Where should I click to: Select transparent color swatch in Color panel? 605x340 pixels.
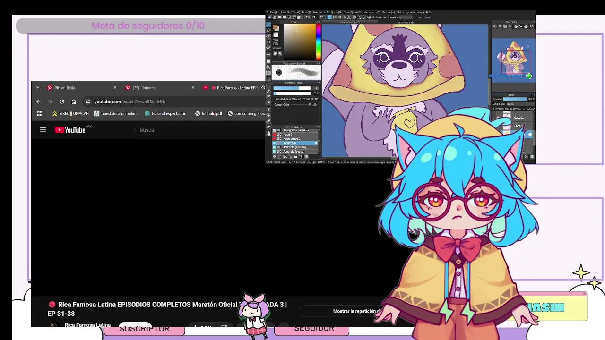point(276,35)
